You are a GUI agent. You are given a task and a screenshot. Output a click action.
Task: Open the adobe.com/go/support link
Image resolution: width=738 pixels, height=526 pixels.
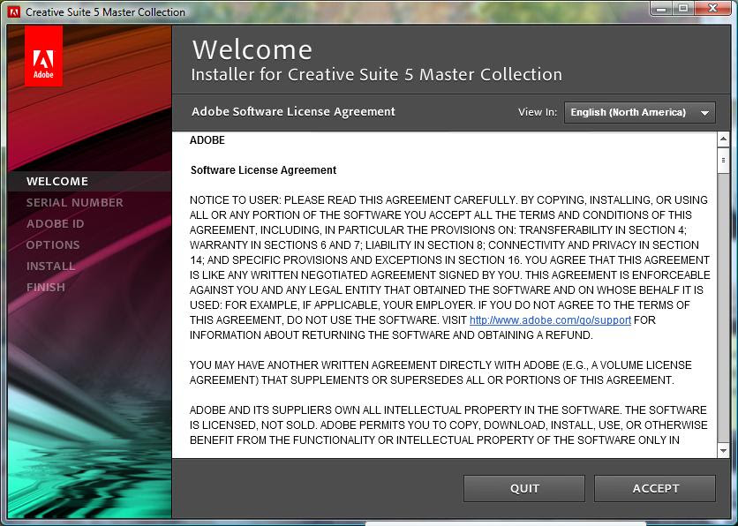pos(550,320)
